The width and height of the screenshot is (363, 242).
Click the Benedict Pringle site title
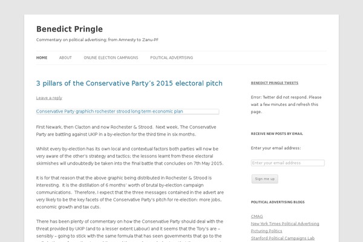click(x=69, y=28)
